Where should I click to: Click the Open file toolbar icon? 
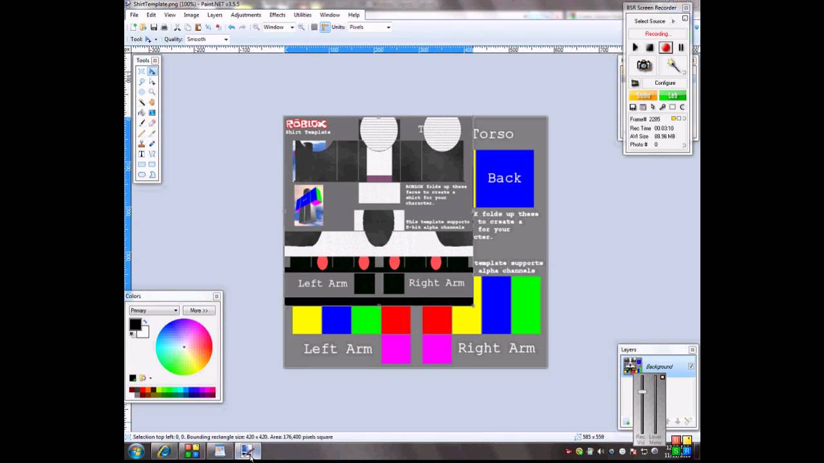click(144, 27)
